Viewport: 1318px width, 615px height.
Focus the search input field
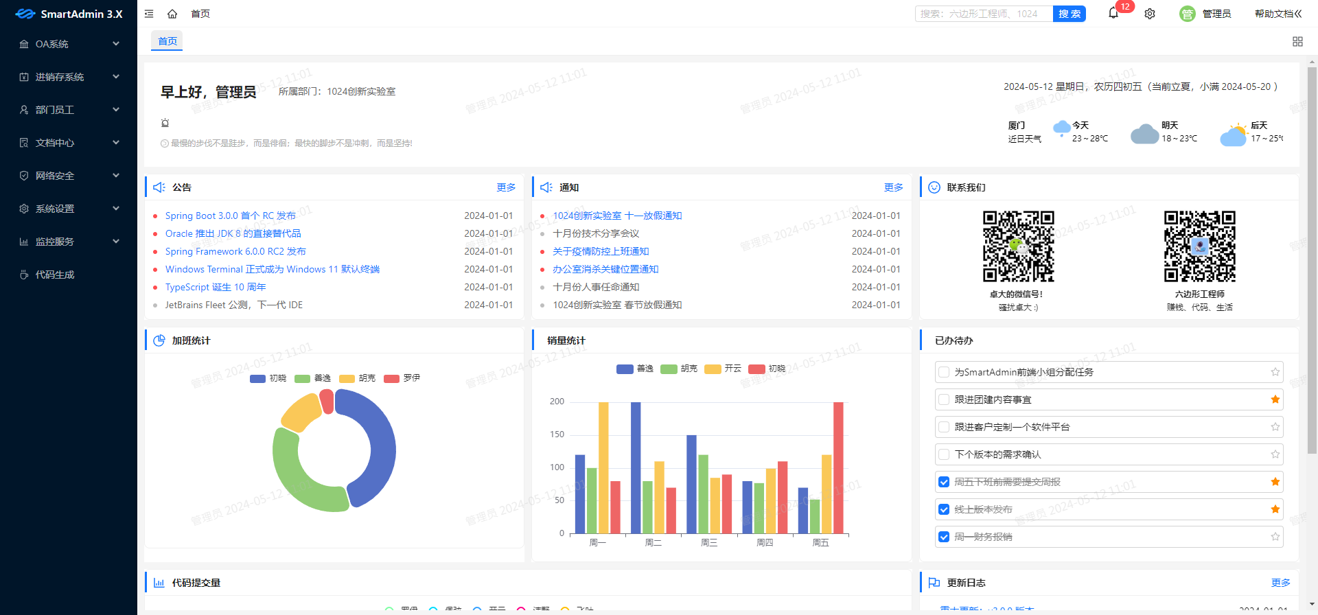[x=984, y=14]
